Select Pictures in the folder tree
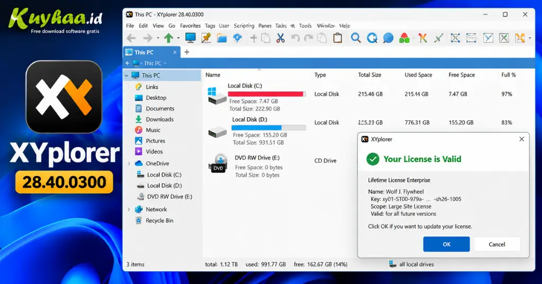The width and height of the screenshot is (542, 284). (155, 140)
